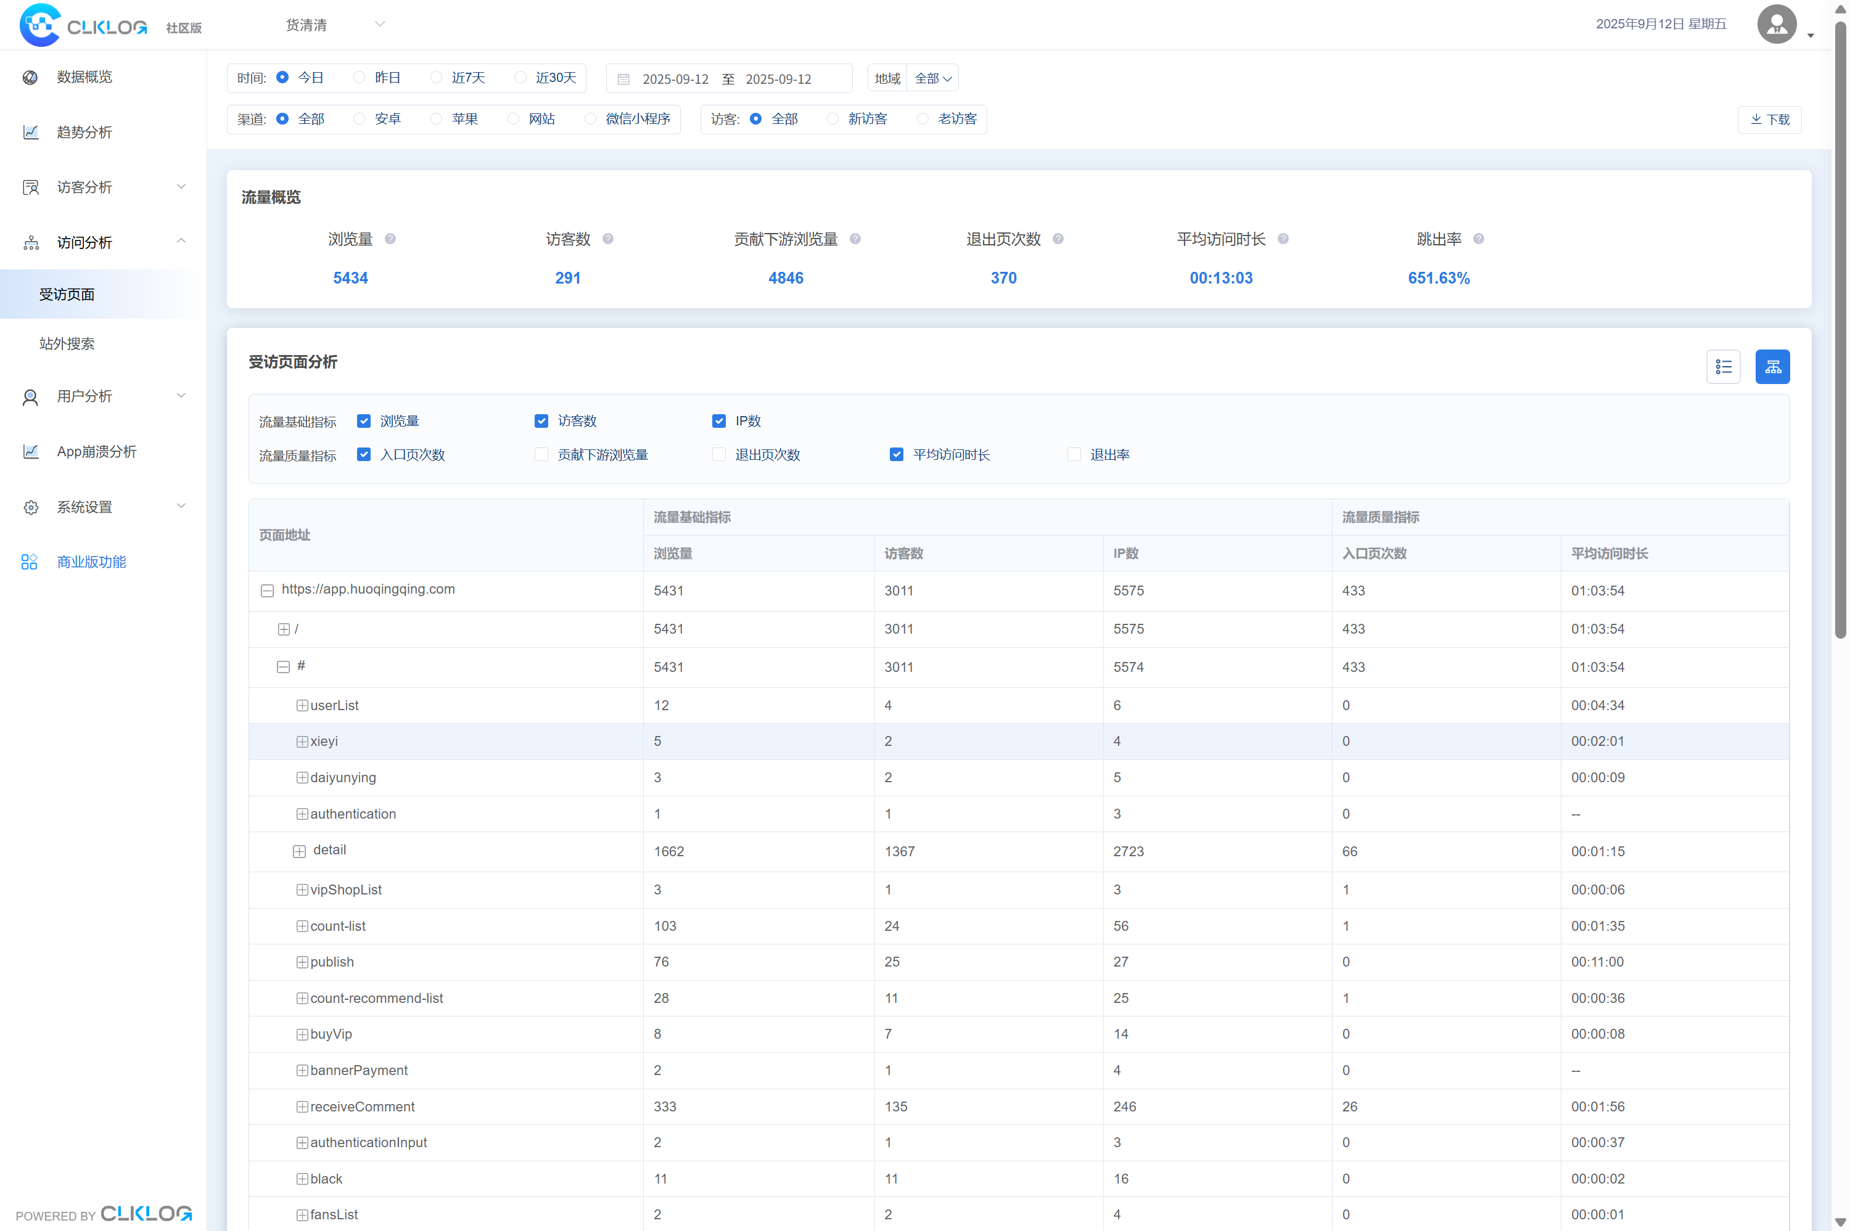Viewport: 1850px width, 1231px height.
Task: Uncheck the IP数 checkbox
Action: coord(718,421)
